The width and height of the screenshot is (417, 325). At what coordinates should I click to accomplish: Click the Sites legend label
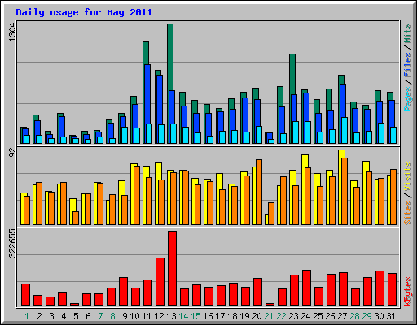[x=407, y=213]
